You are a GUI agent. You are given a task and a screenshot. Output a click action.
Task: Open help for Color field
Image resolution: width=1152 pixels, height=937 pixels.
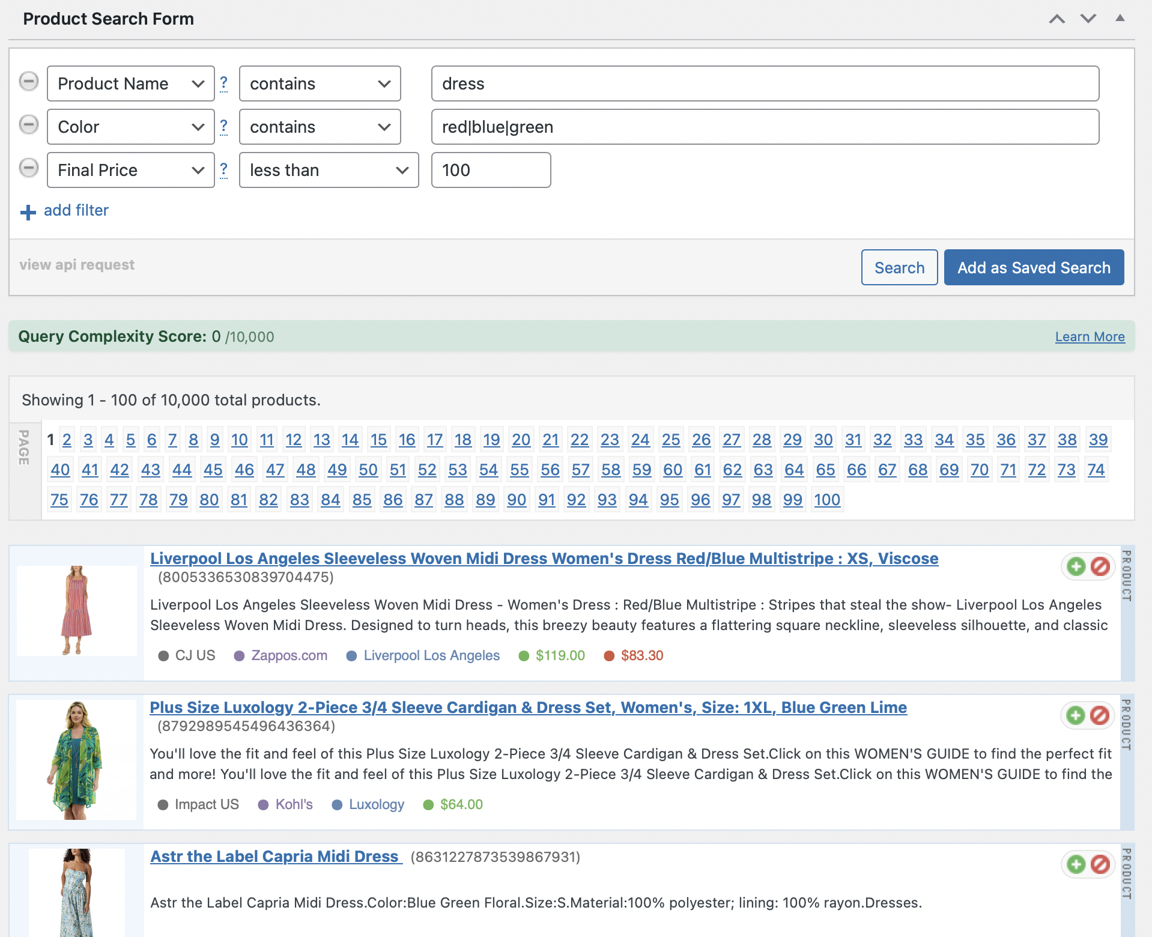pyautogui.click(x=223, y=126)
